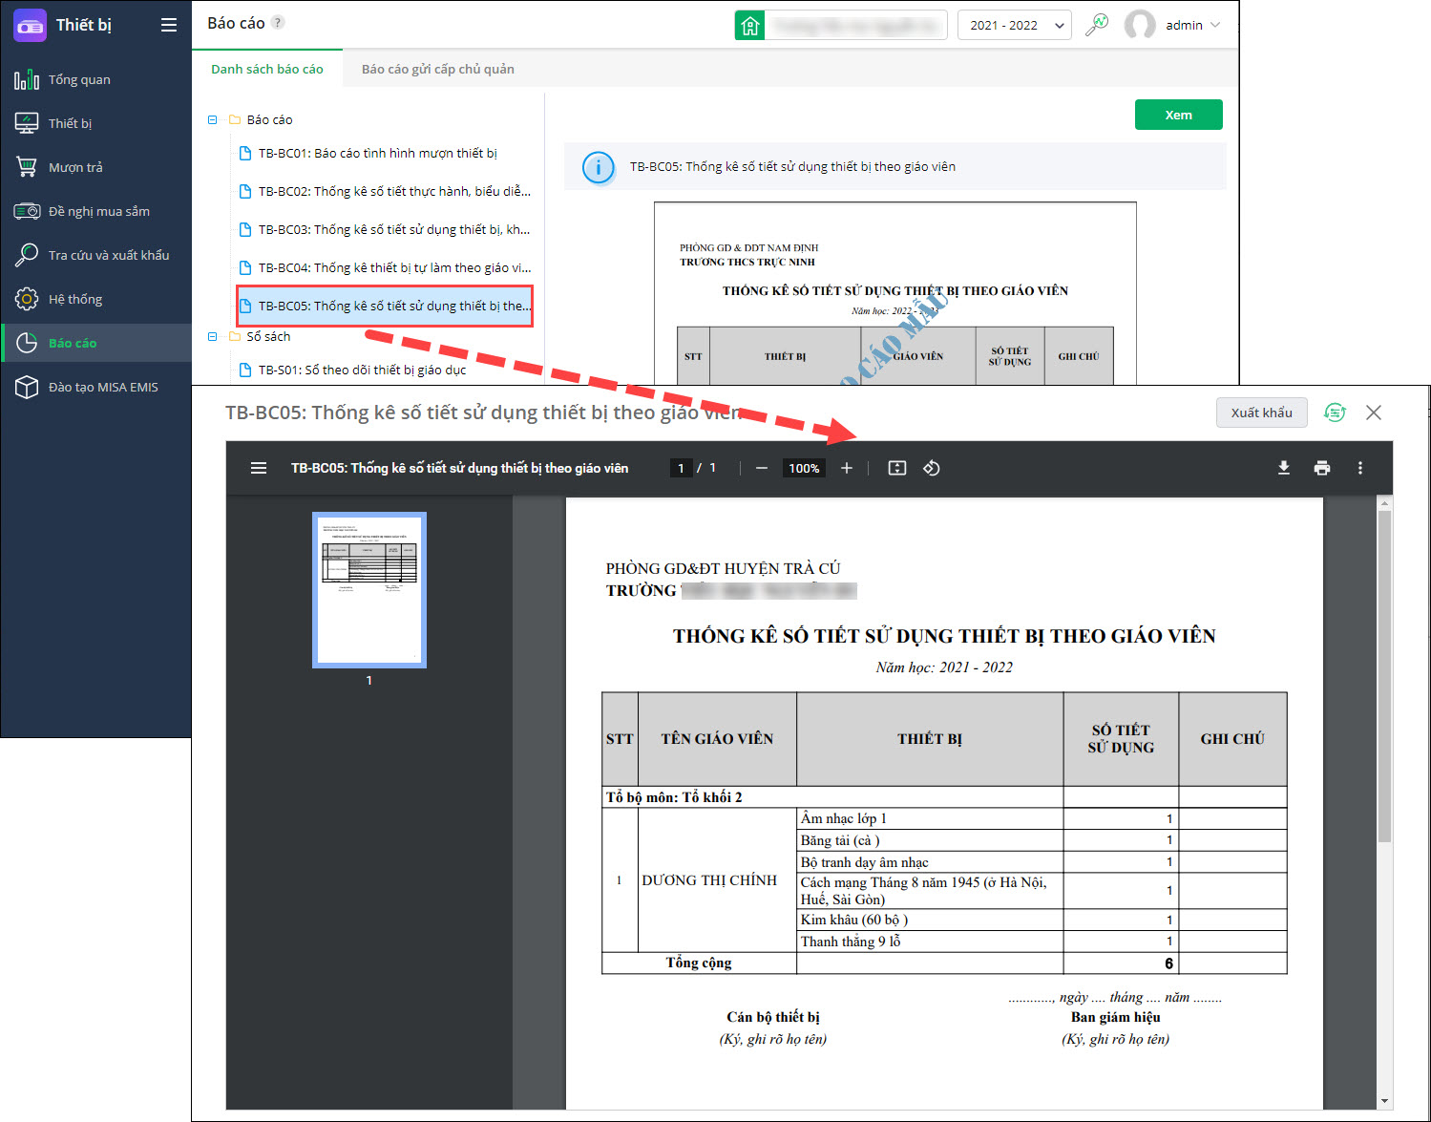Zoom out the PDF document
Image resolution: width=1431 pixels, height=1122 pixels.
coord(761,468)
